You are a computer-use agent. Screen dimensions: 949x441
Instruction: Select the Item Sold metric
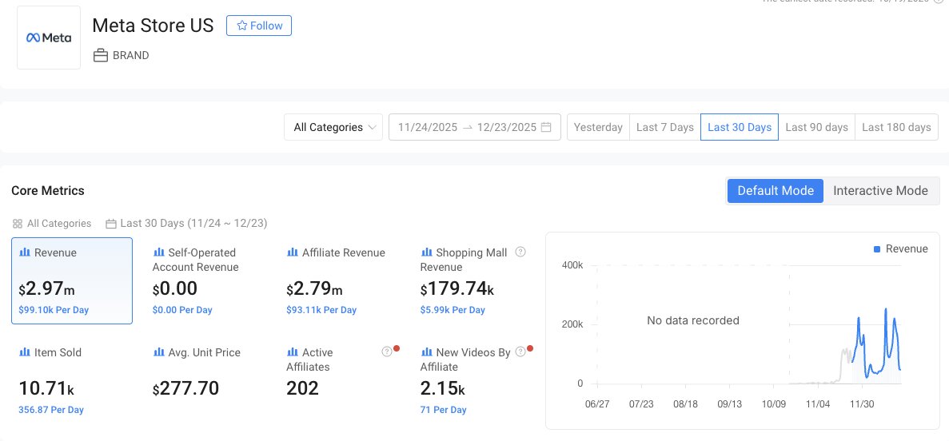click(x=72, y=381)
